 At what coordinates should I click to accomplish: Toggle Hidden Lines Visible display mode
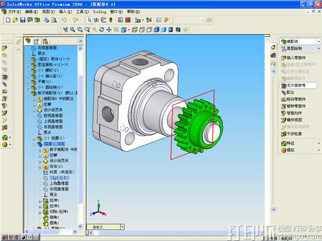pyautogui.click(x=142, y=29)
